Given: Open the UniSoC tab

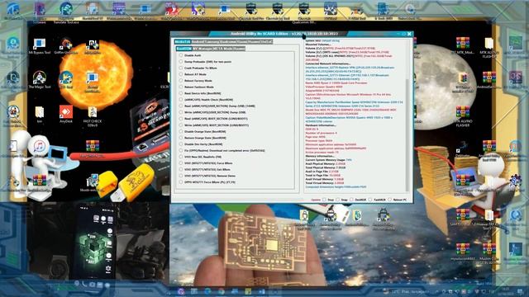Looking at the screenshot, I should [x=266, y=42].
